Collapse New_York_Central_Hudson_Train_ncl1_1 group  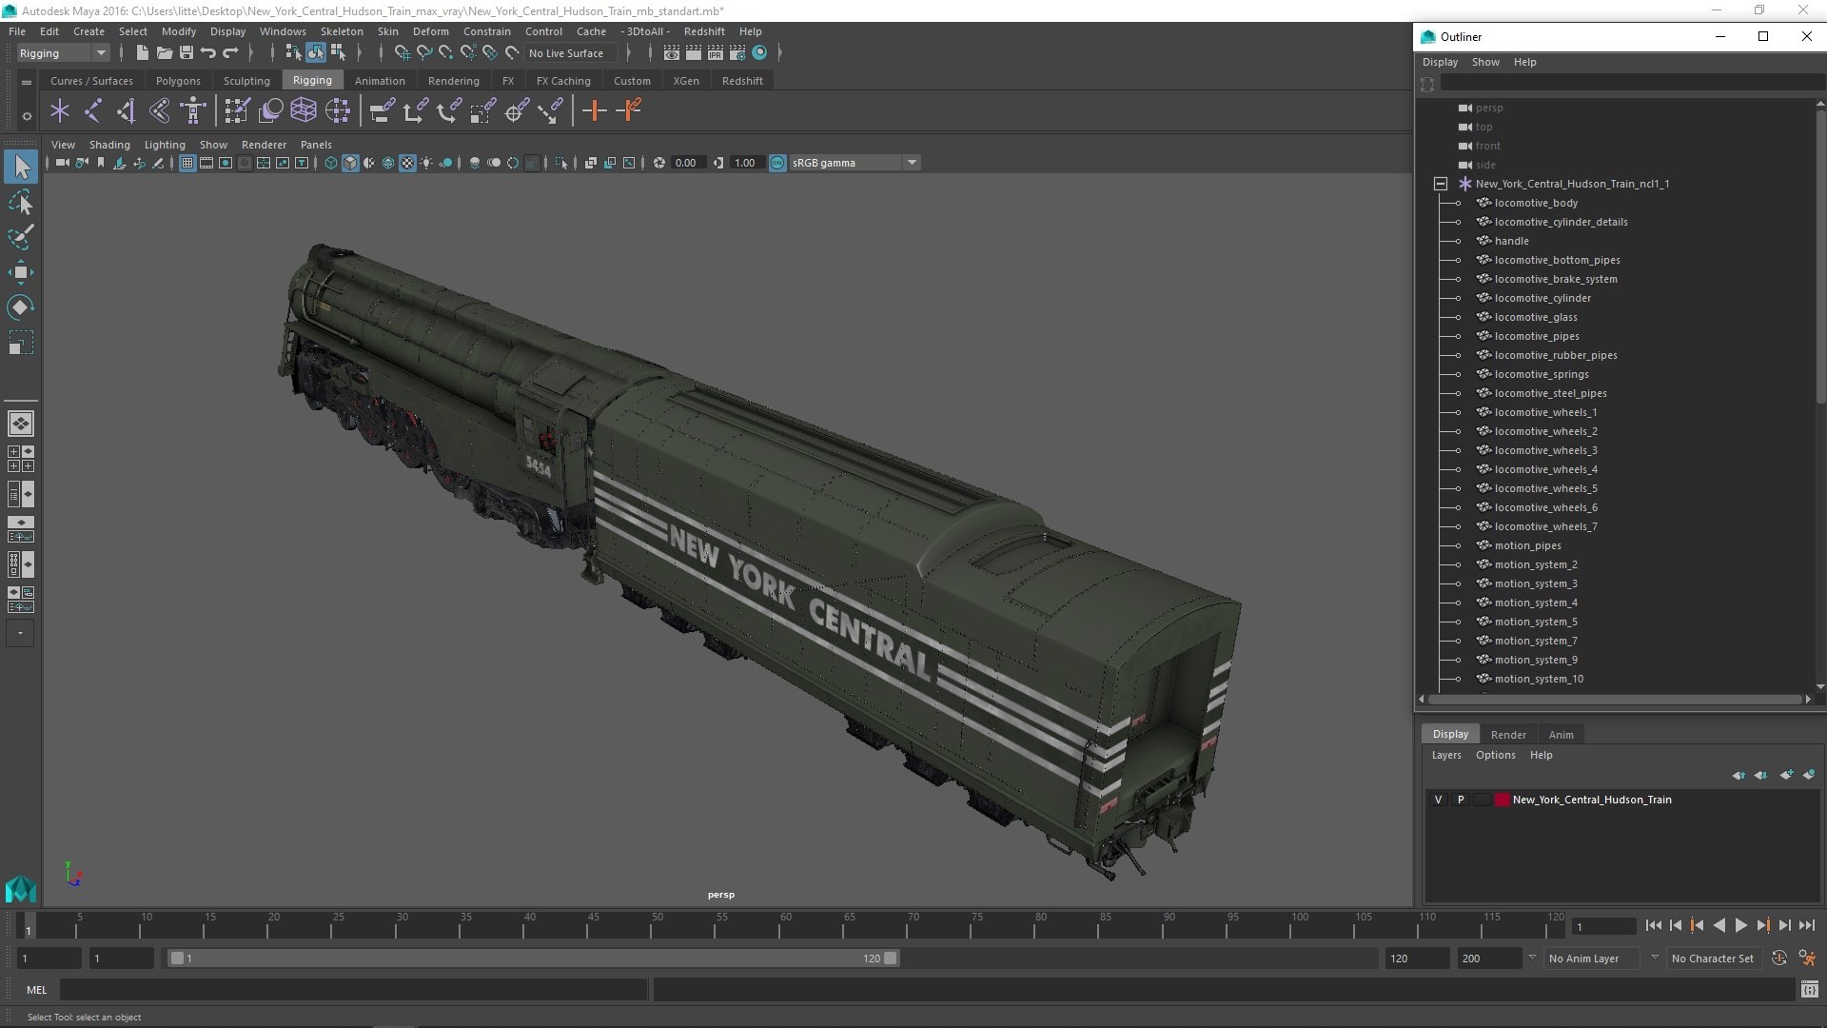point(1441,184)
